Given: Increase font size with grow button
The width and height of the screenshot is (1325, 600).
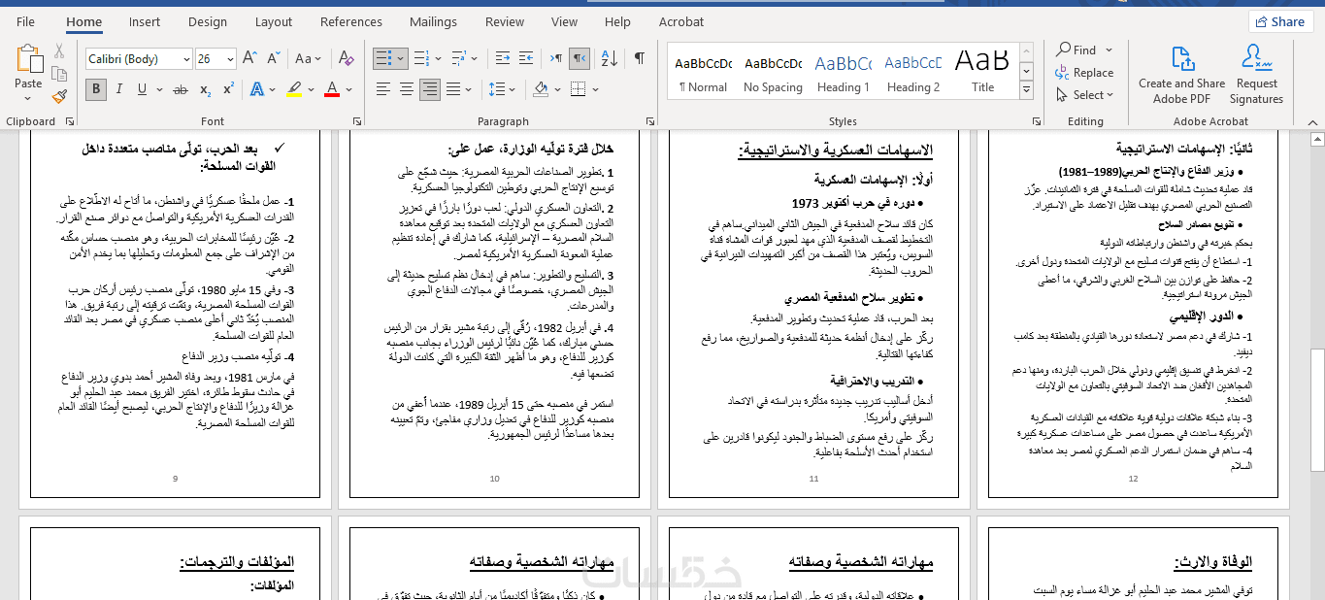Looking at the screenshot, I should 249,59.
